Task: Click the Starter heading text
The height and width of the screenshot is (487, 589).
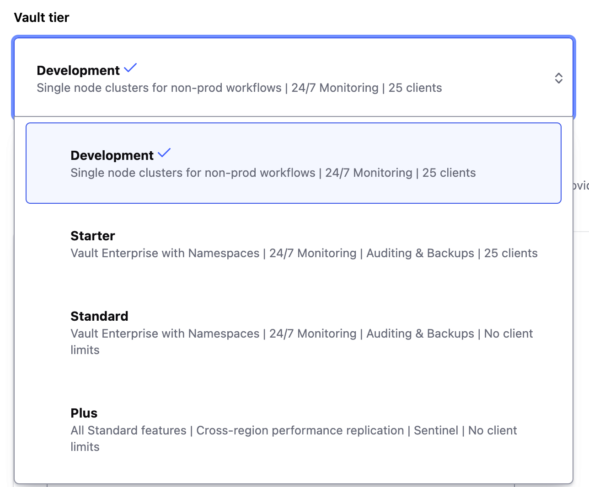Action: (93, 236)
